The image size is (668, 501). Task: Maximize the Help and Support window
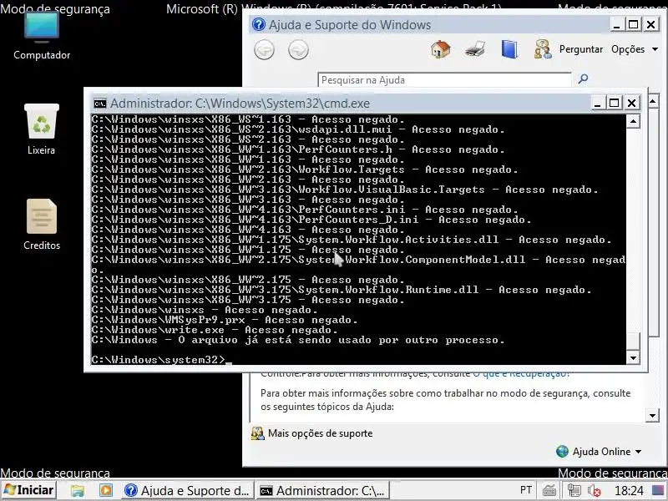(634, 25)
